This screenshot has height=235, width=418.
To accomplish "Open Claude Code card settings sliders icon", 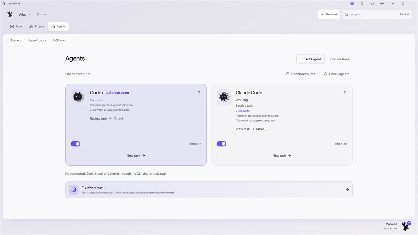I will pos(344,92).
